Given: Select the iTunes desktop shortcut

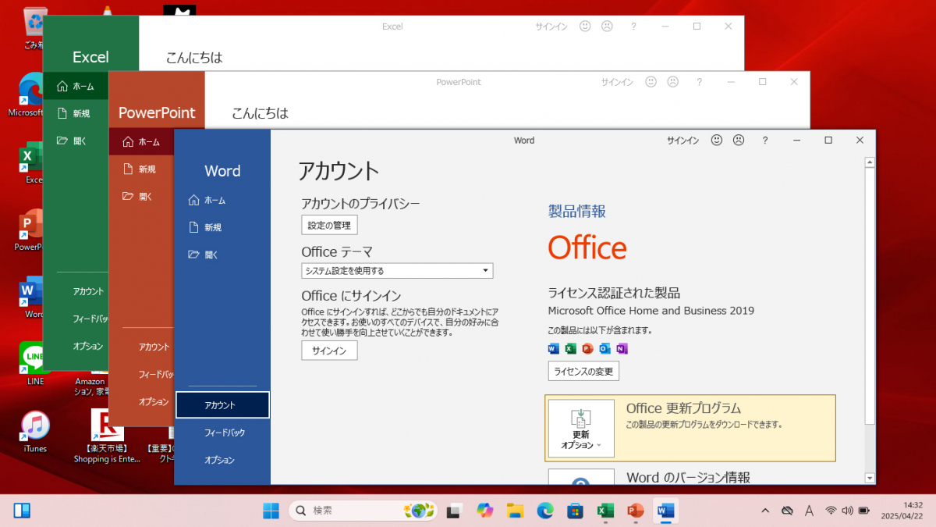Looking at the screenshot, I should (x=35, y=432).
